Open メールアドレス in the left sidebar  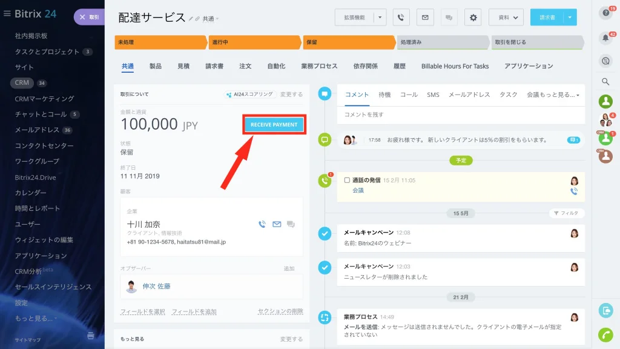[x=37, y=130]
